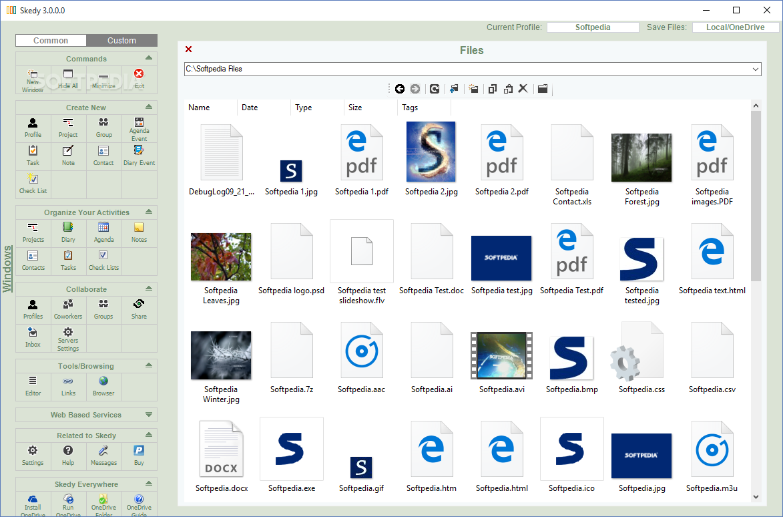Go back in the Files toolbar

399,89
